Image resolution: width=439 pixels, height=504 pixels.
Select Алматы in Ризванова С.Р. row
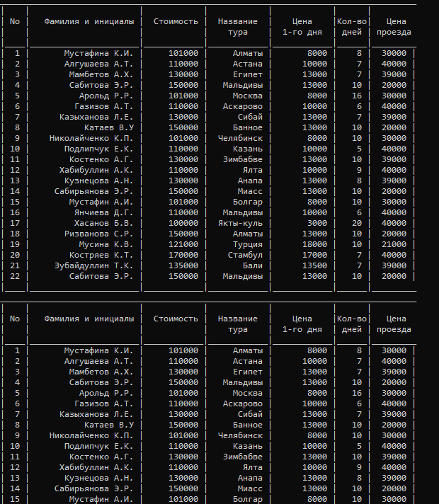coord(248,234)
